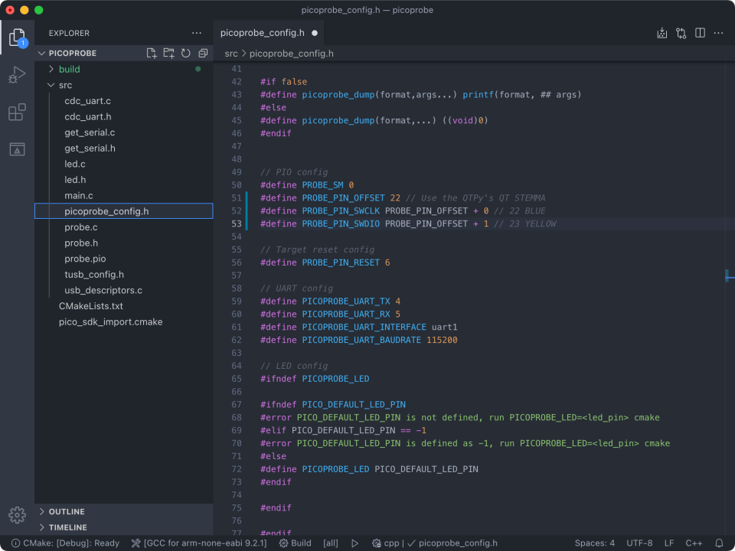
Task: Select the picoprobe_config.h editor tab
Action: pyautogui.click(x=262, y=33)
